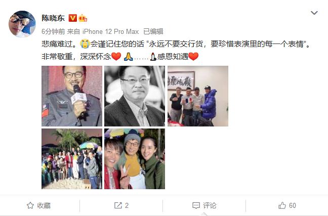Click the star 收藏 favorite icon
328x216 pixels.
pyautogui.click(x=30, y=205)
